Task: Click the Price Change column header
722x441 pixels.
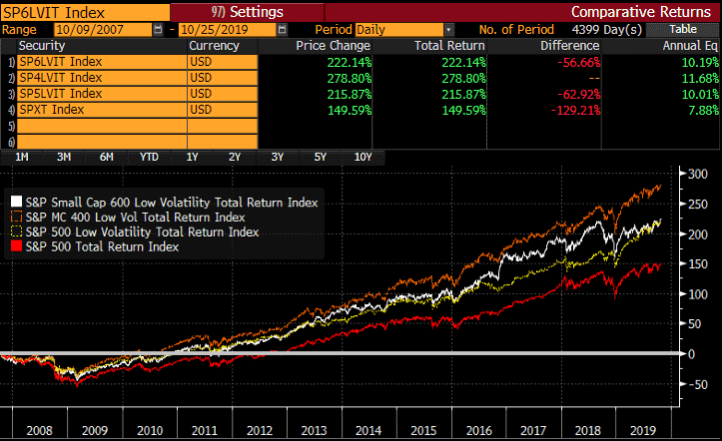Action: tap(333, 46)
